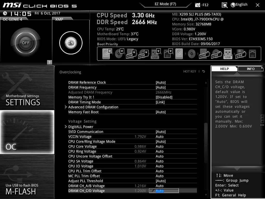
Task: Switch to EZ Mode (F7)
Action: pyautogui.click(x=165, y=4)
